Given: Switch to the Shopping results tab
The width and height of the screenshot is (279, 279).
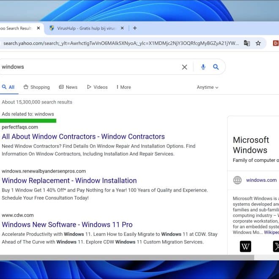Looking at the screenshot, I should pyautogui.click(x=37, y=87).
